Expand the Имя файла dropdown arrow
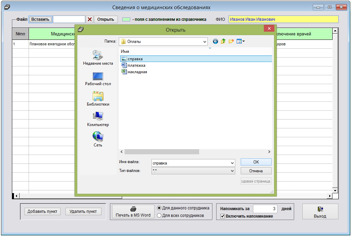The width and height of the screenshot is (351, 236). 233,163
